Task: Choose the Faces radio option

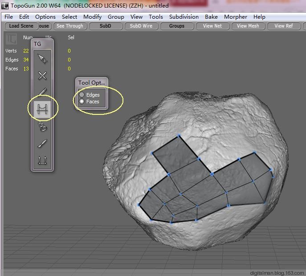Action: [x=82, y=101]
